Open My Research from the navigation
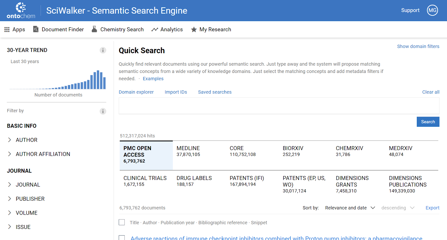 (211, 30)
